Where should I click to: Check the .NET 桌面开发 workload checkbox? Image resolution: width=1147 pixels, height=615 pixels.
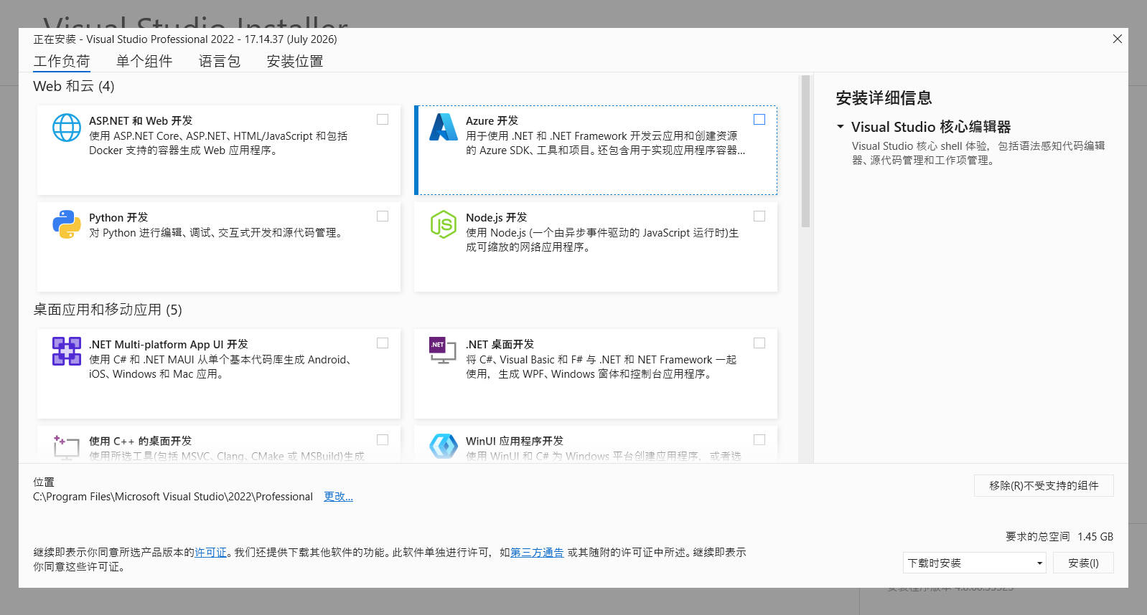click(x=759, y=343)
